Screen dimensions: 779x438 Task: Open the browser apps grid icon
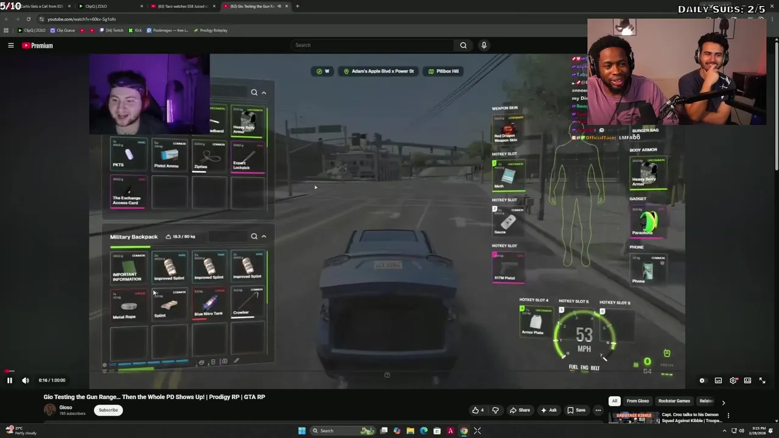tap(6, 30)
